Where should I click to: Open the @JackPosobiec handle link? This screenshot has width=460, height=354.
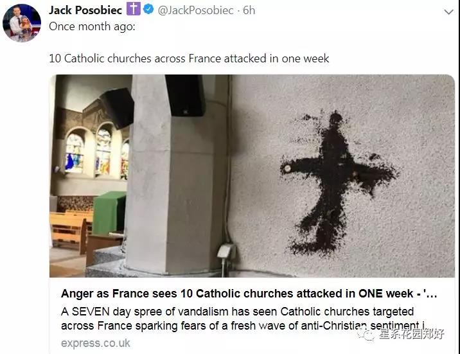coord(196,10)
